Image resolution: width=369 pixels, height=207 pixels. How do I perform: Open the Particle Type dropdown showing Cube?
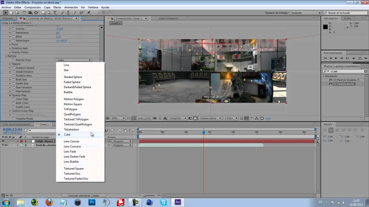click(74, 60)
